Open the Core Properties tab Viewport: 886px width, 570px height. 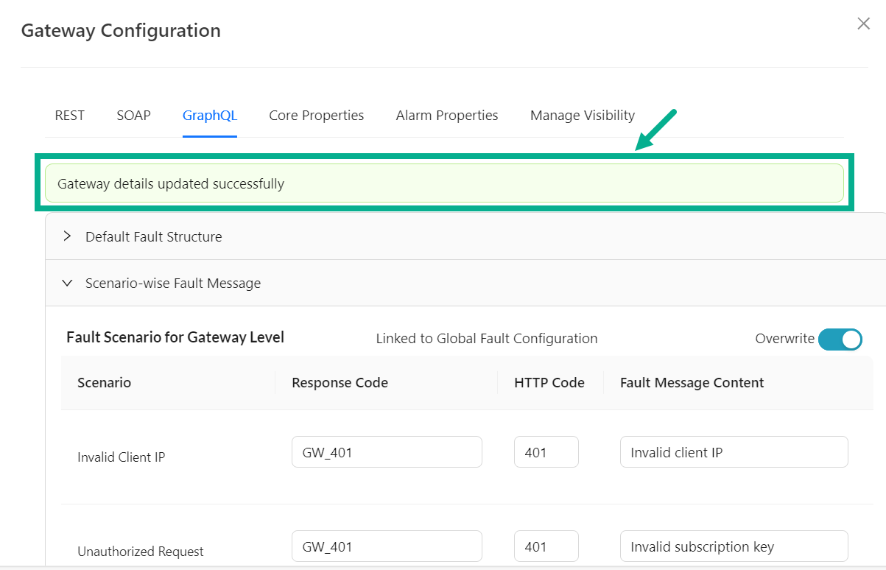pos(316,116)
